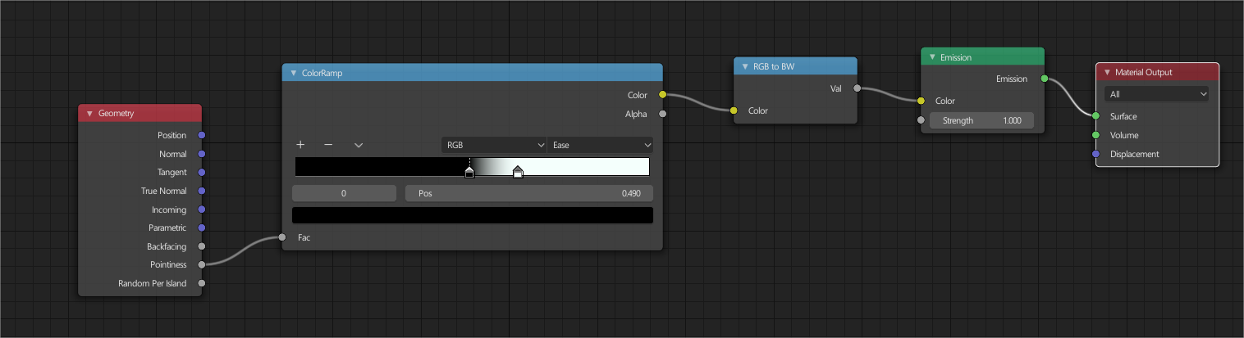Click the ColorRamp Fac input socket

(x=282, y=237)
